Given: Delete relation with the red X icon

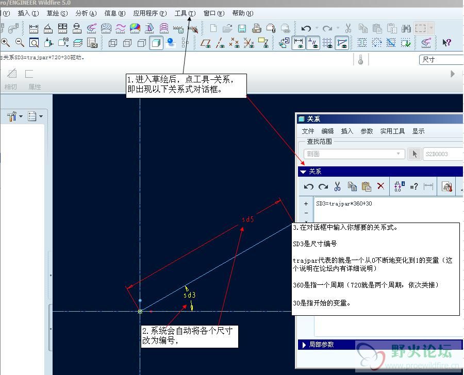Looking at the screenshot, I should (x=380, y=186).
